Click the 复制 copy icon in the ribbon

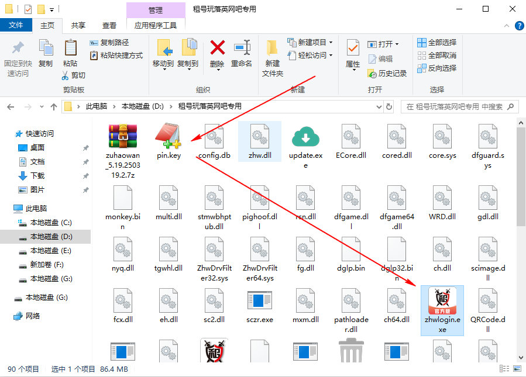click(x=46, y=47)
